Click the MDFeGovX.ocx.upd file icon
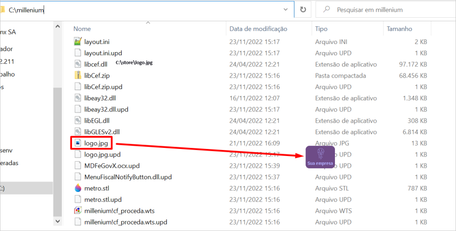 [x=78, y=166]
